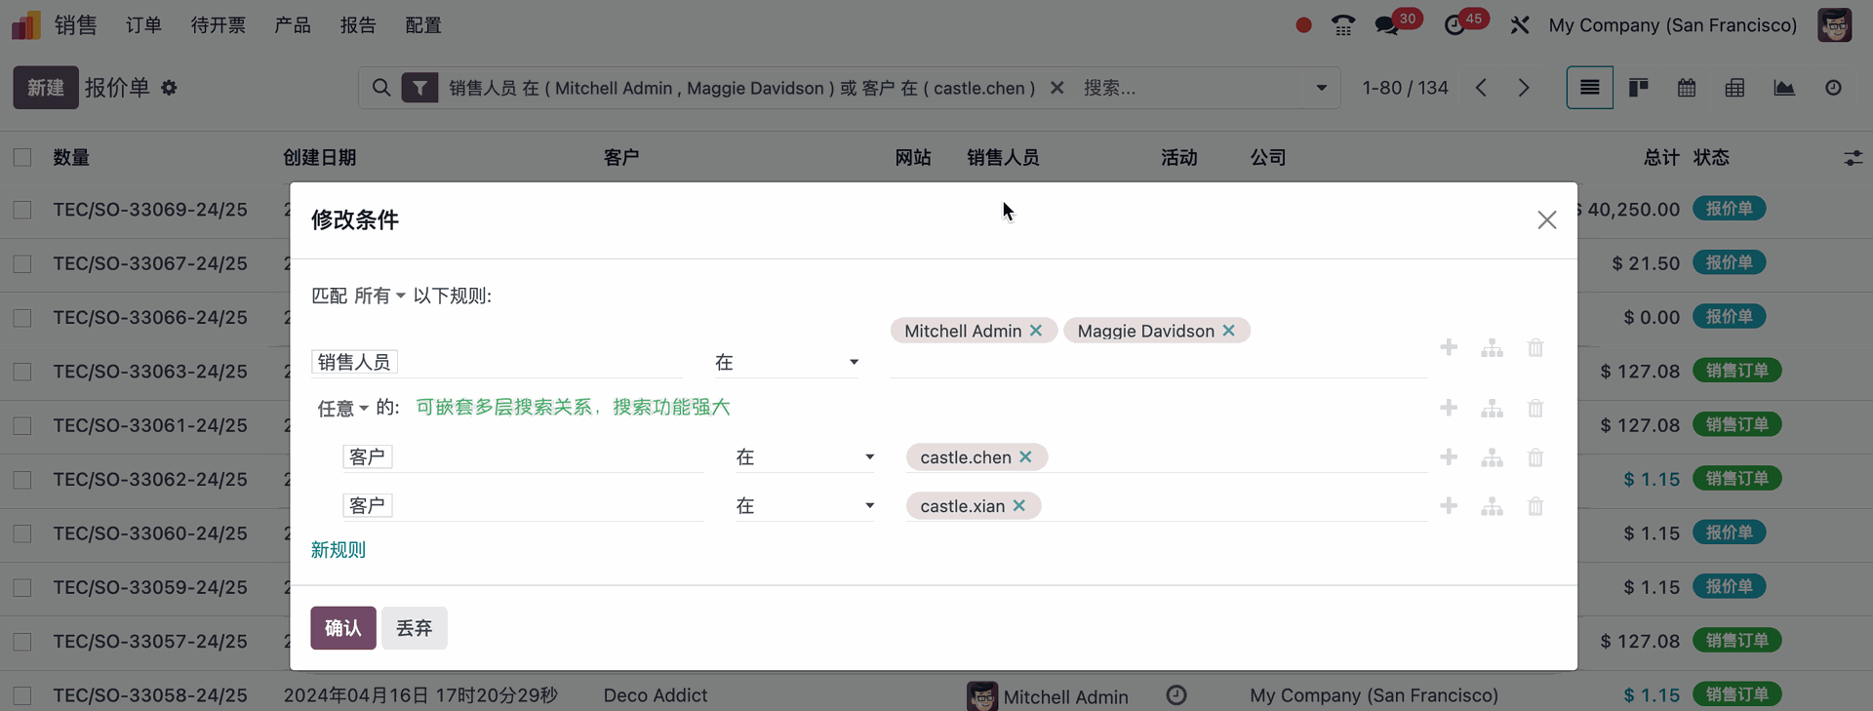1873x711 pixels.
Task: Open the pivot table view
Action: (1734, 88)
